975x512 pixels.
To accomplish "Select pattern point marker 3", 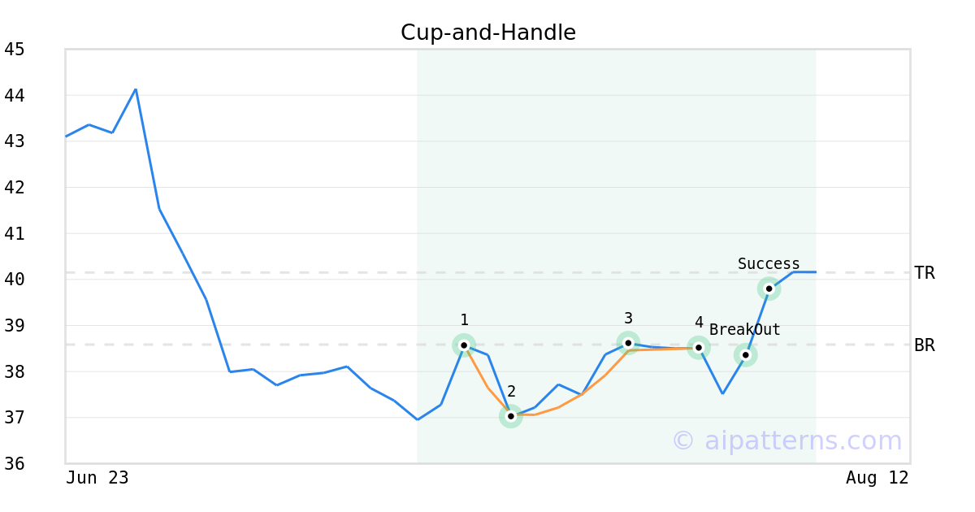I will (x=628, y=343).
